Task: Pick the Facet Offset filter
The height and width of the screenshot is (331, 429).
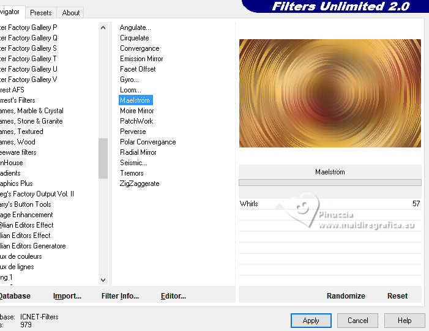Action: point(138,69)
